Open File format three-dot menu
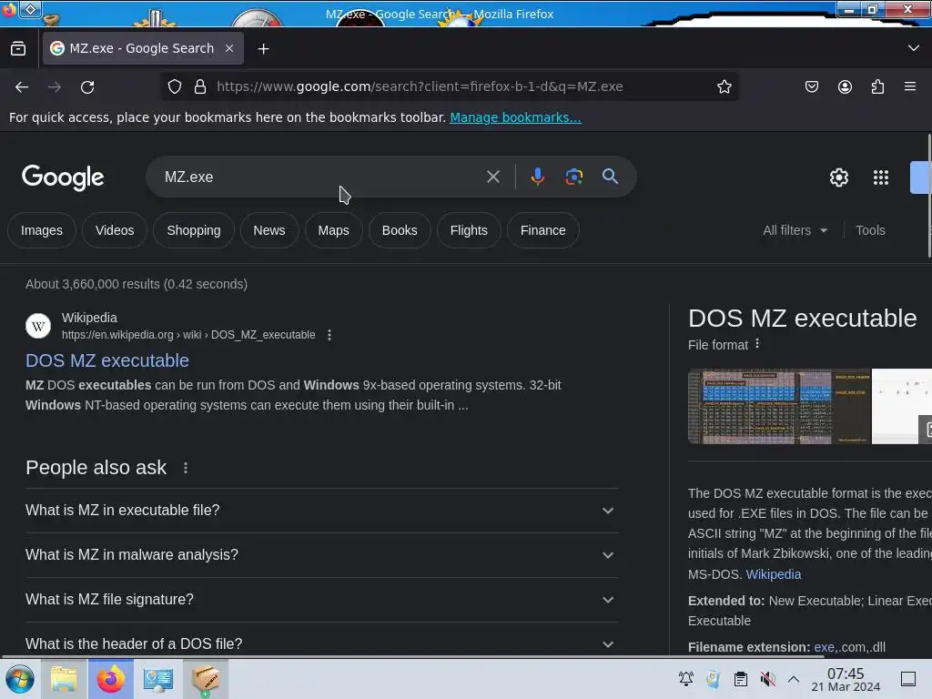932x699 pixels. (x=757, y=344)
